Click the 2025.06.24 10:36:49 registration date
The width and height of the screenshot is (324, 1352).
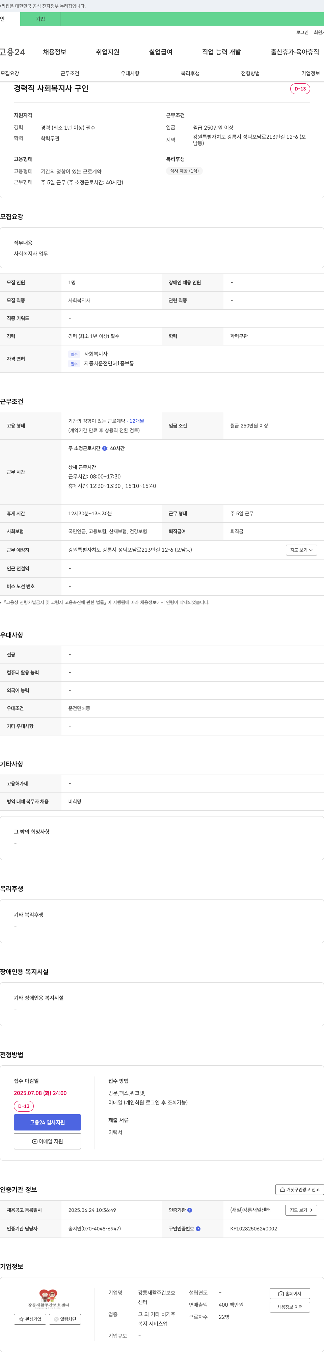(x=92, y=1210)
